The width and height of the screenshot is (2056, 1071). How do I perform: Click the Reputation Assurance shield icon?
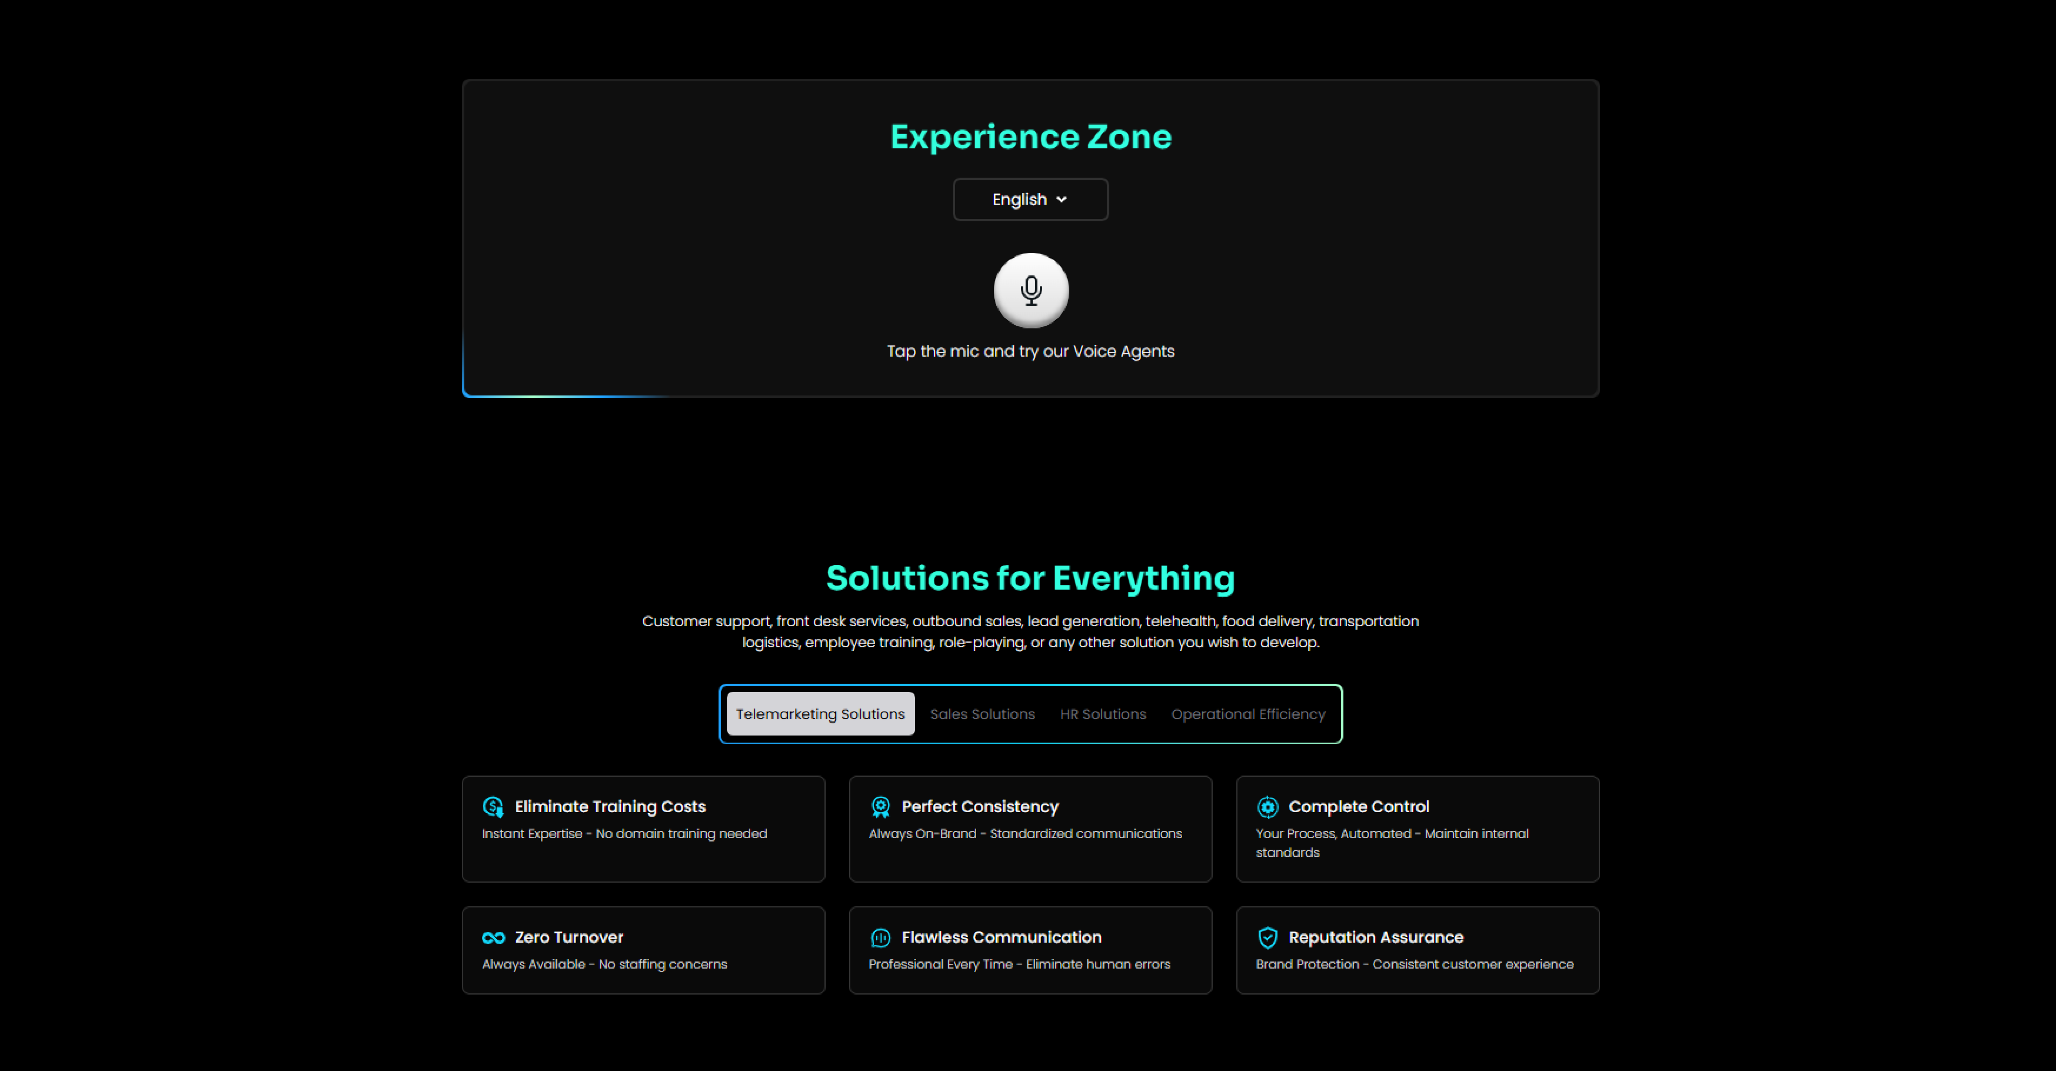coord(1268,938)
